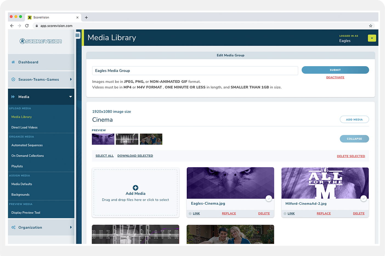Open a new browser tab
The height and width of the screenshot is (256, 385).
(86, 18)
